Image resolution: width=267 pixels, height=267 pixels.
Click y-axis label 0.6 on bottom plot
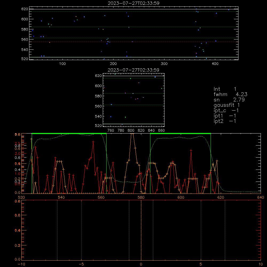tap(18, 215)
